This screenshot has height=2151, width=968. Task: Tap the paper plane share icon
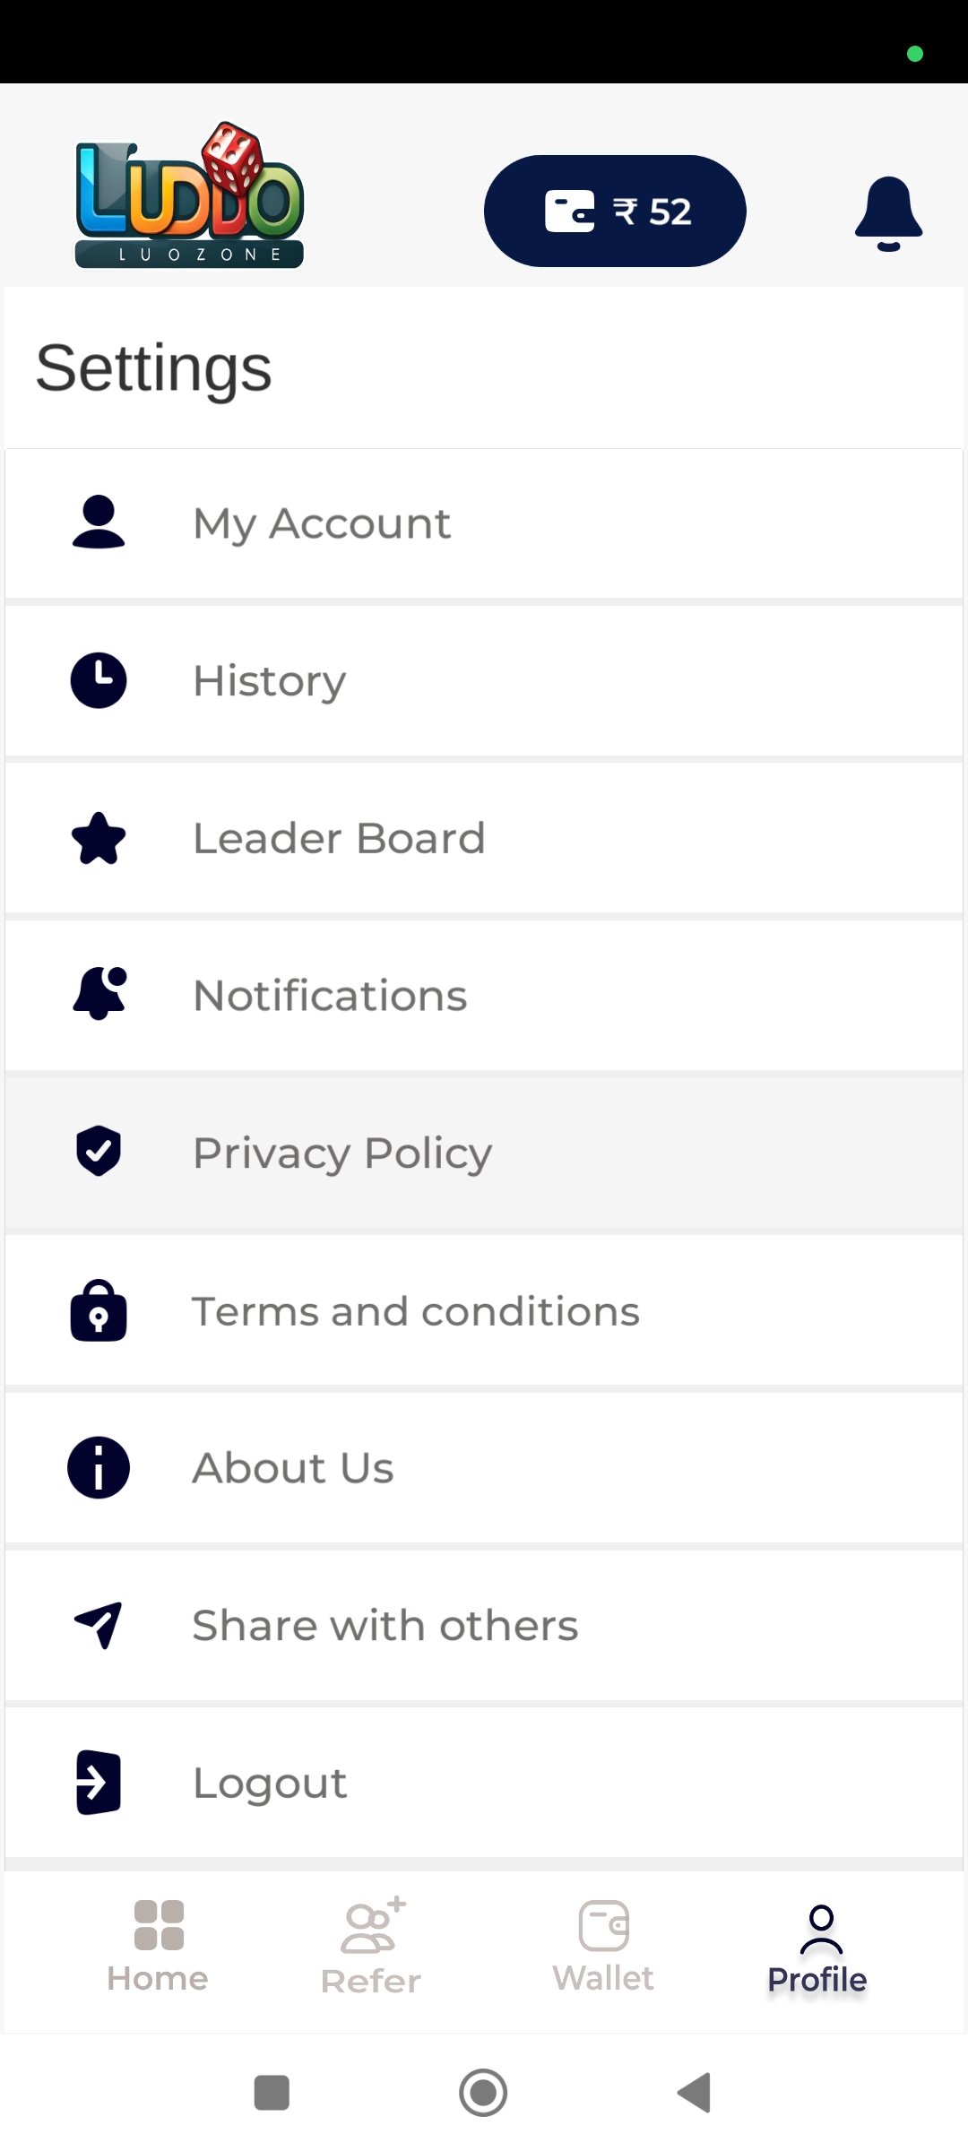(99, 1624)
